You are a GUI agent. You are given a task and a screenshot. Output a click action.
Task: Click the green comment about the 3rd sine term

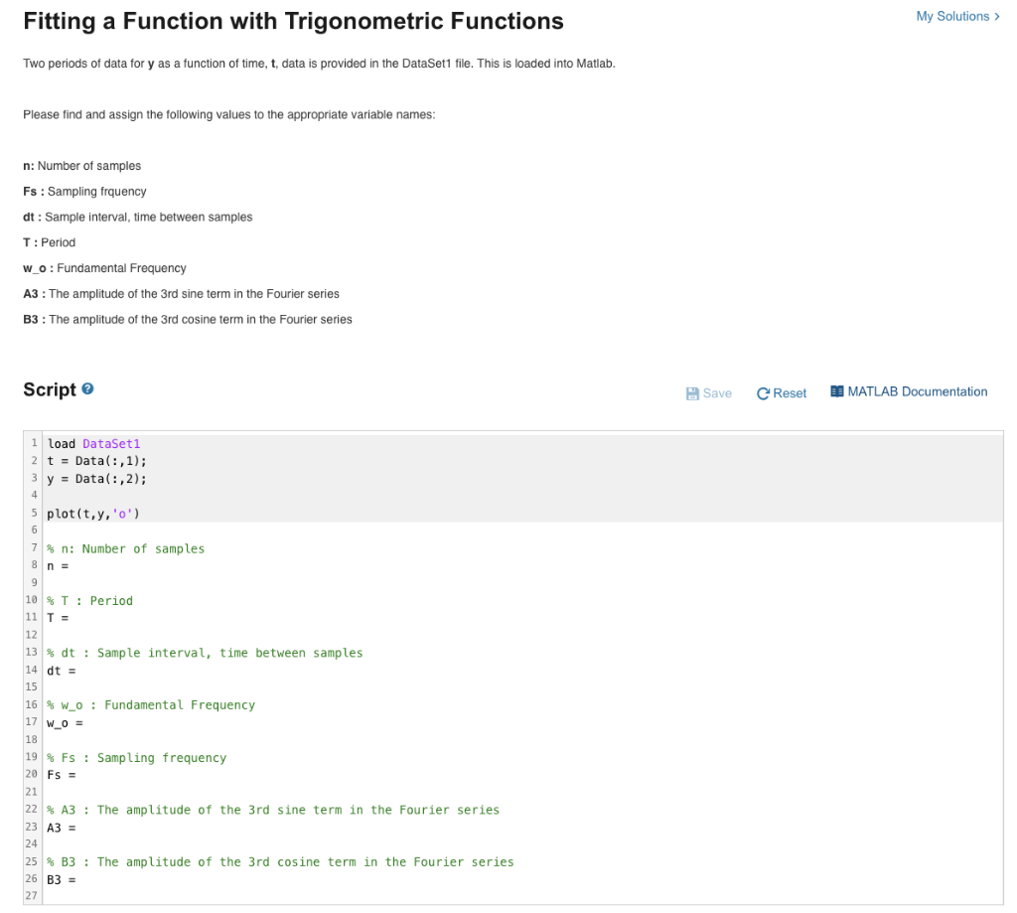(273, 809)
